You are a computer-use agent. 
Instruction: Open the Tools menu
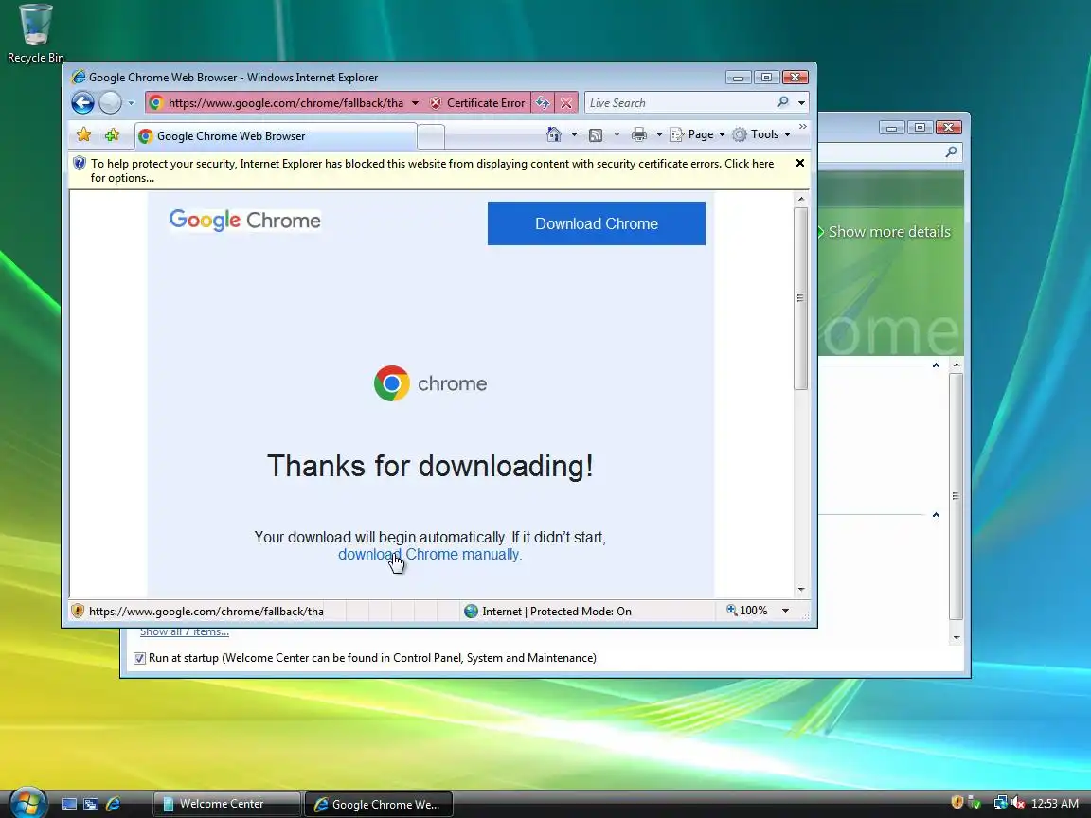click(x=761, y=134)
